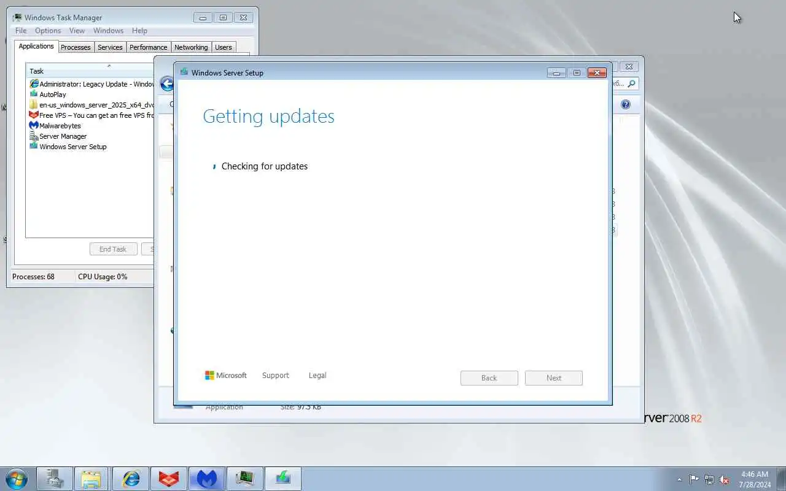Open Windows Explorer from the taskbar
Viewport: 786px width, 491px height.
tap(91, 479)
